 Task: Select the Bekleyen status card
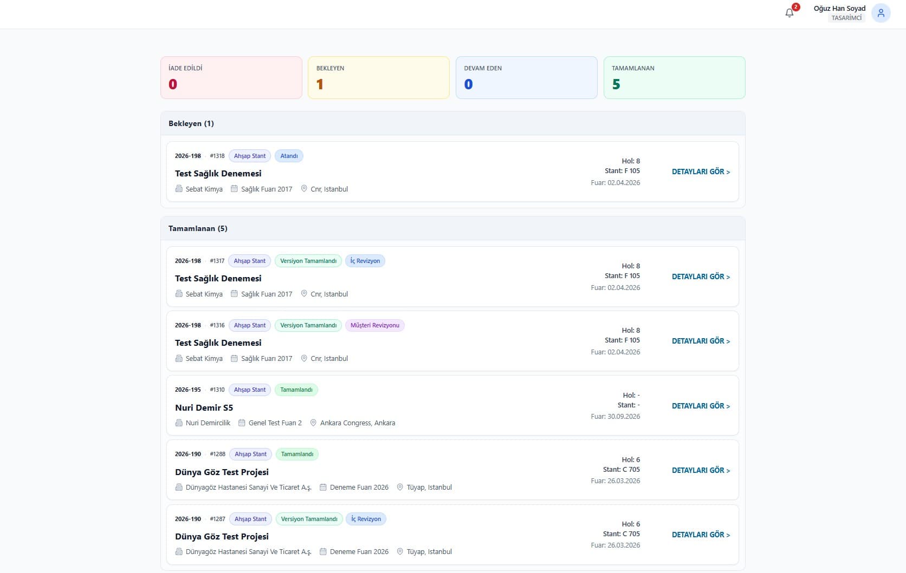tap(378, 77)
